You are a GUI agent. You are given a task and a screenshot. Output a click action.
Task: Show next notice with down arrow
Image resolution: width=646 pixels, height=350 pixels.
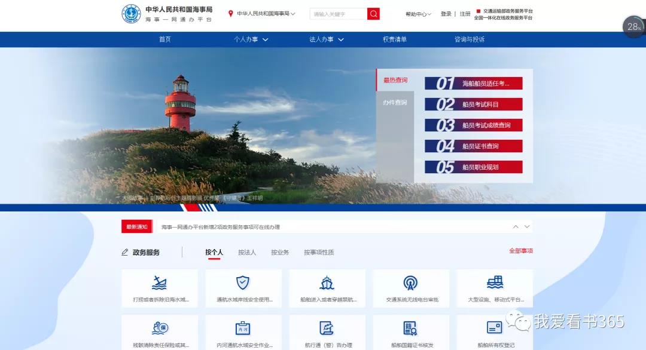[x=527, y=226]
